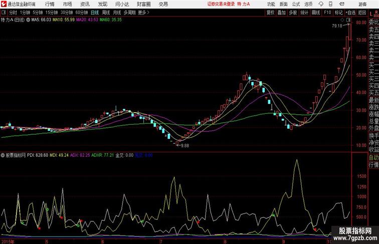Screen dimensions: 379x244
Task: Open the 多周期 multi-period view
Action: point(129,13)
